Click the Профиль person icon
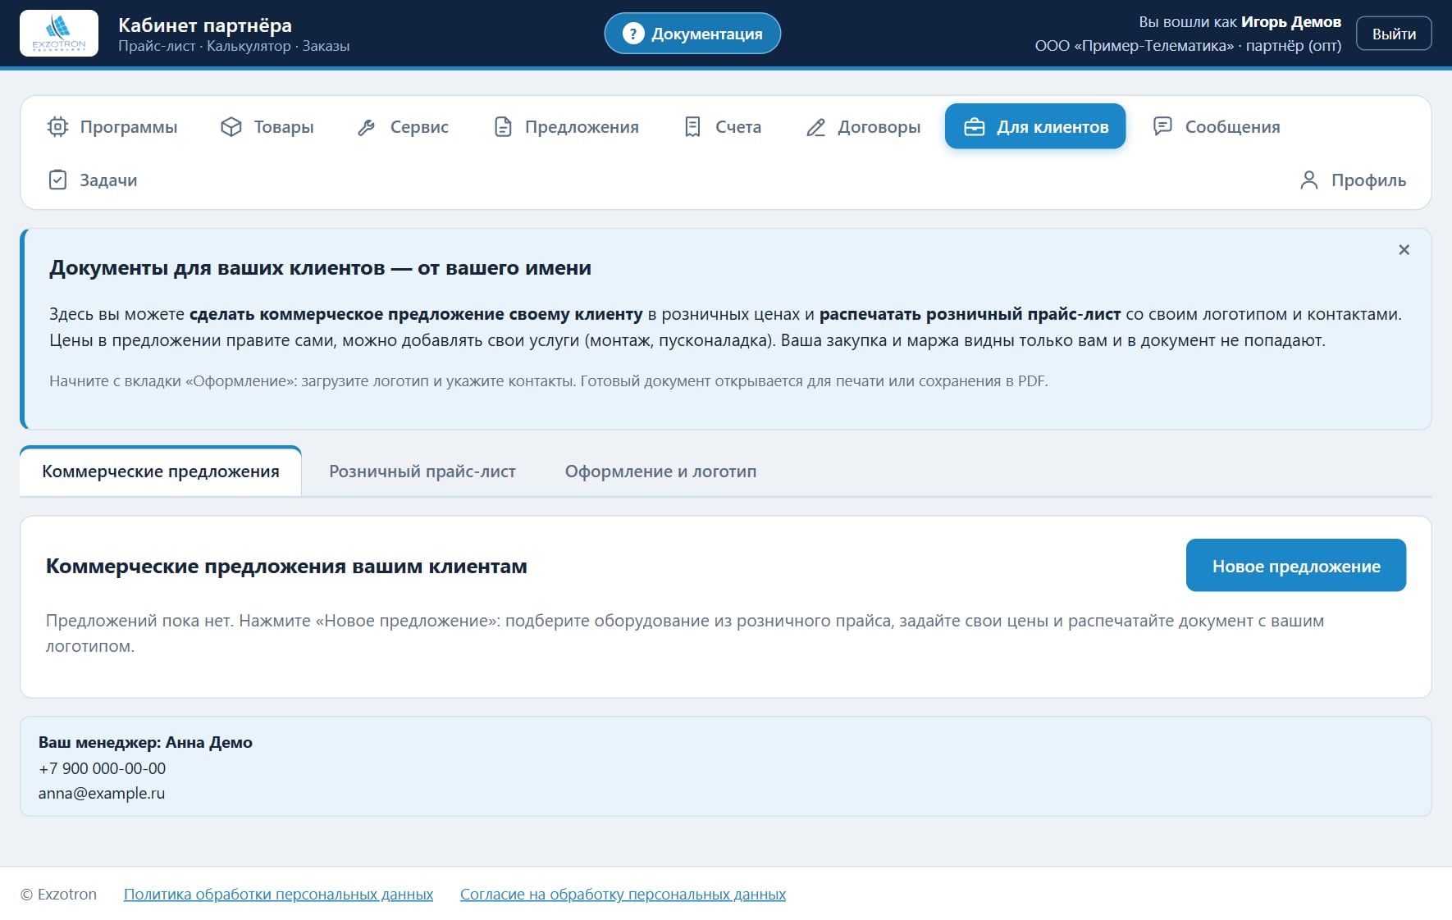Screen dimensions: 1452x920 [1308, 180]
